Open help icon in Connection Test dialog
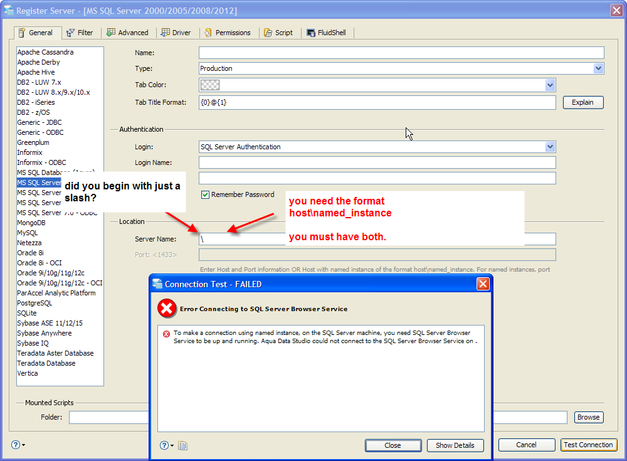627x461 pixels. [164, 445]
